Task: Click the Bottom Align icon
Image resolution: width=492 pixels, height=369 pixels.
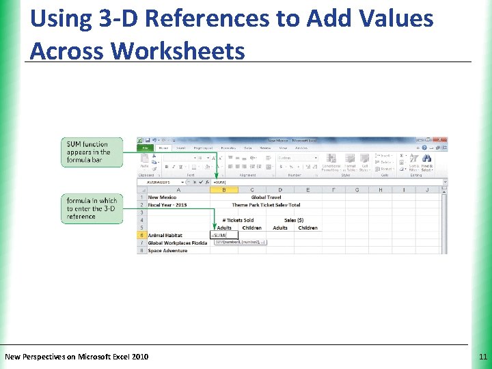Action: (x=244, y=158)
